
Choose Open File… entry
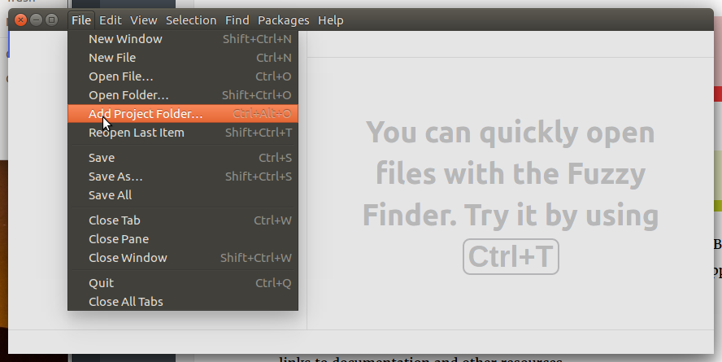click(183, 76)
